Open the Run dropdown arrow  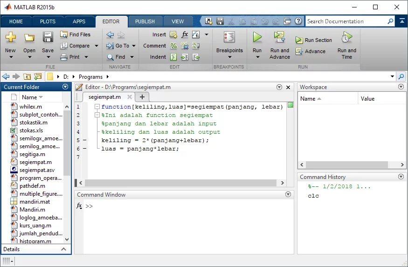coord(257,57)
